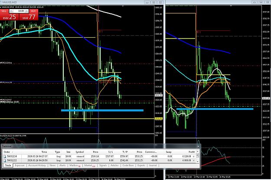Image resolution: width=271 pixels, height=180 pixels.
Task: Maximize the XAUUSD,M15 chart window
Action: pyautogui.click(x=153, y=2)
